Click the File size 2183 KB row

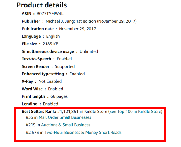coord(40,44)
